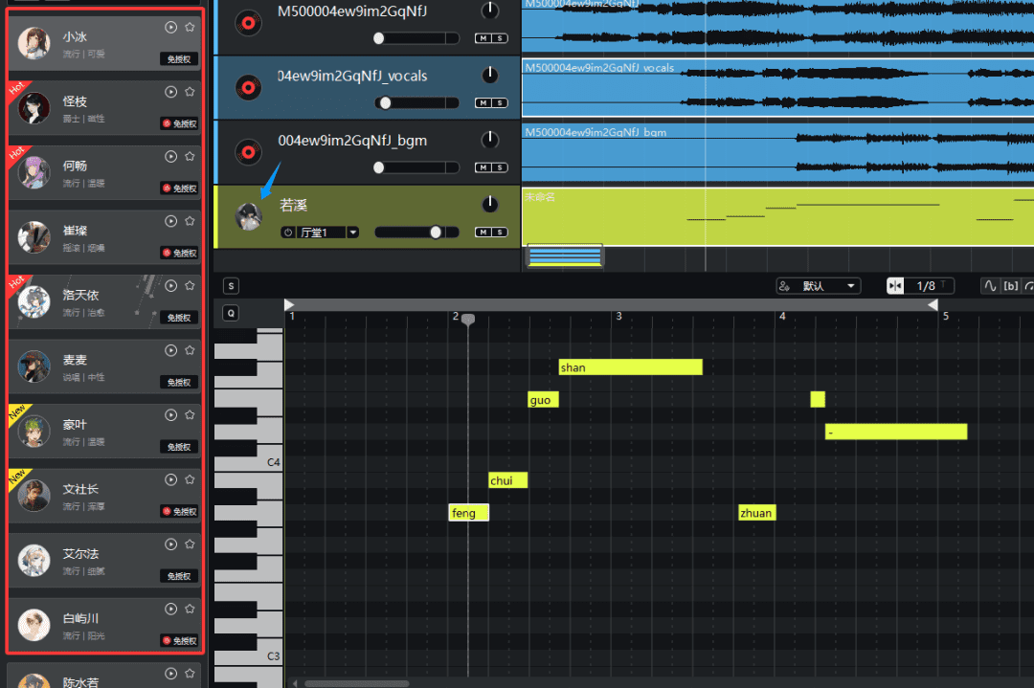Select the 洛天依 singer avatar
The width and height of the screenshot is (1034, 688).
pyautogui.click(x=34, y=301)
